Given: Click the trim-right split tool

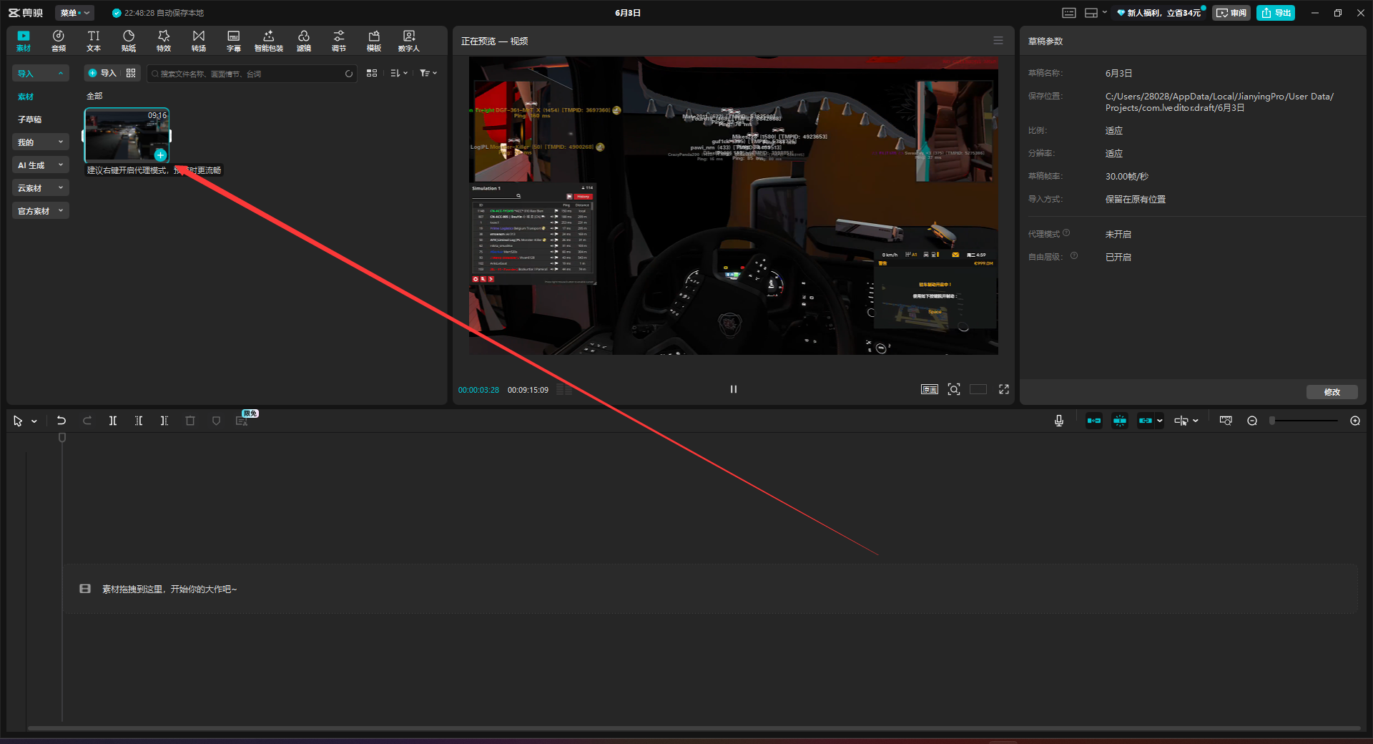Looking at the screenshot, I should pos(164,421).
